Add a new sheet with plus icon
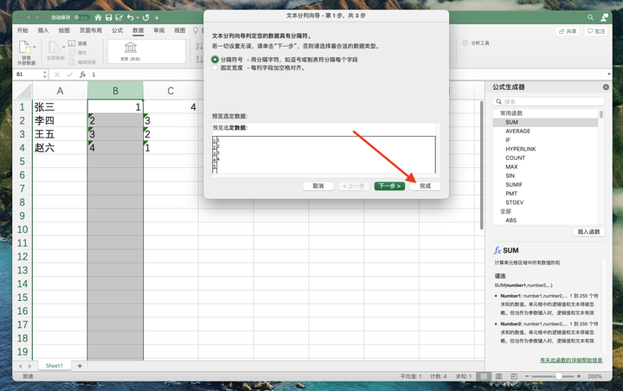 (80, 366)
